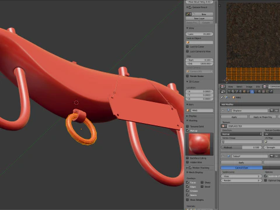280x210 pixels.
Task: Open the Direction Normal dropdown
Action: click(242, 134)
